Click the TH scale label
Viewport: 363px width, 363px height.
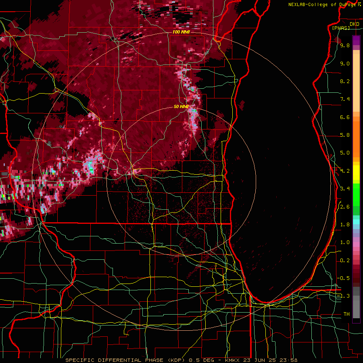point(346,314)
